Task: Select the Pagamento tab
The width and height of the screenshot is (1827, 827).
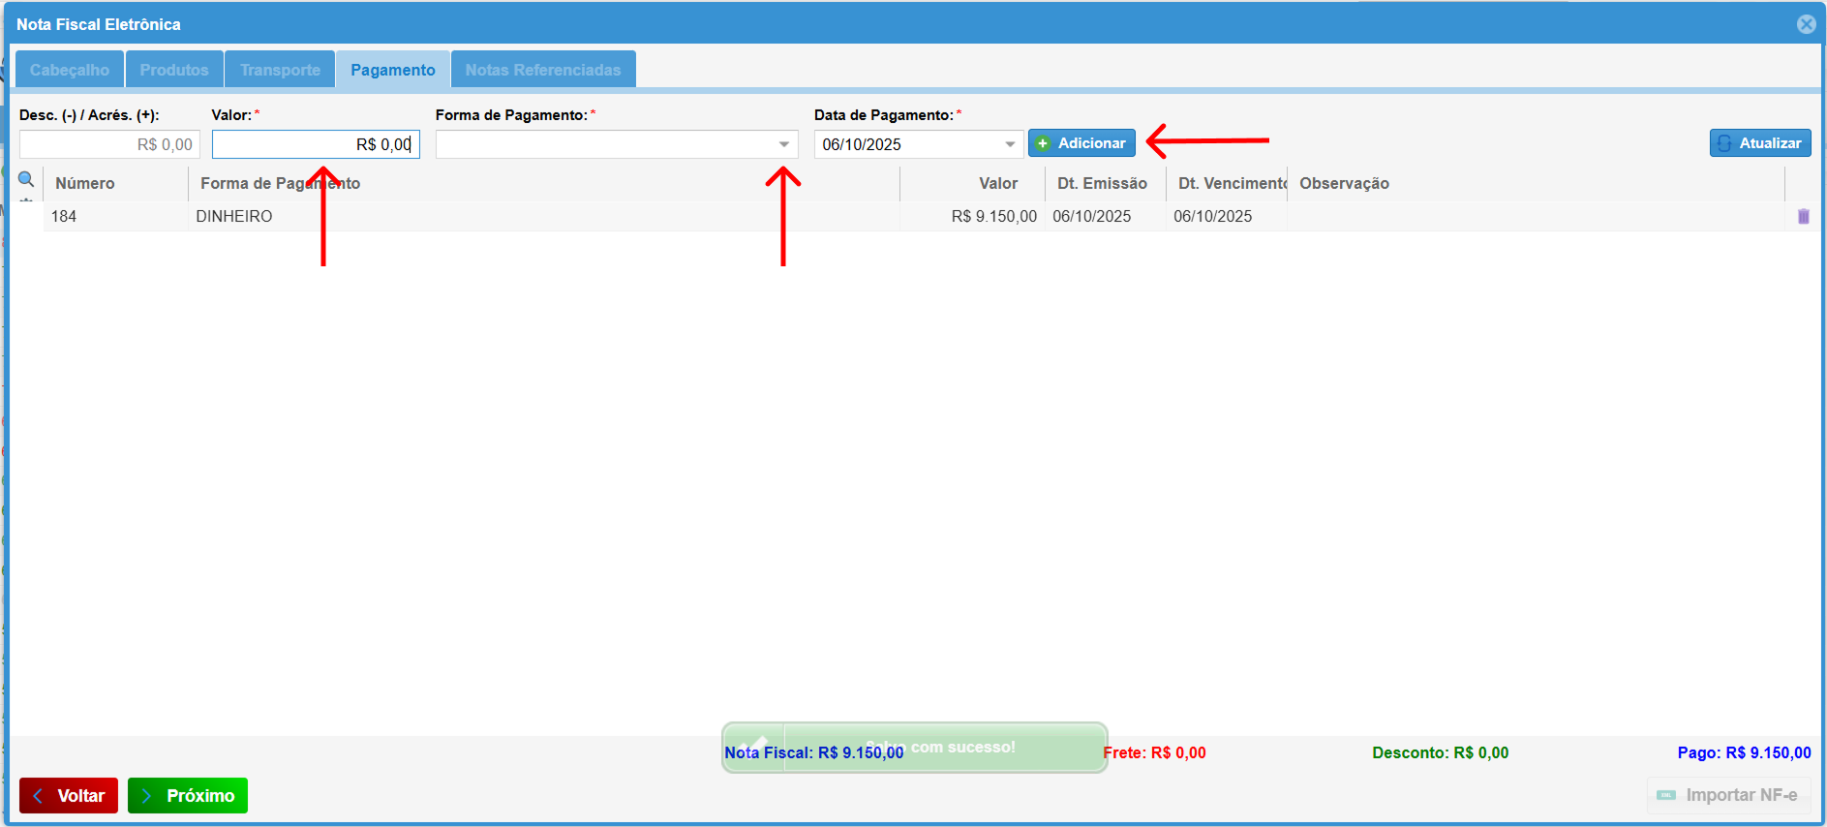Action: tap(392, 70)
